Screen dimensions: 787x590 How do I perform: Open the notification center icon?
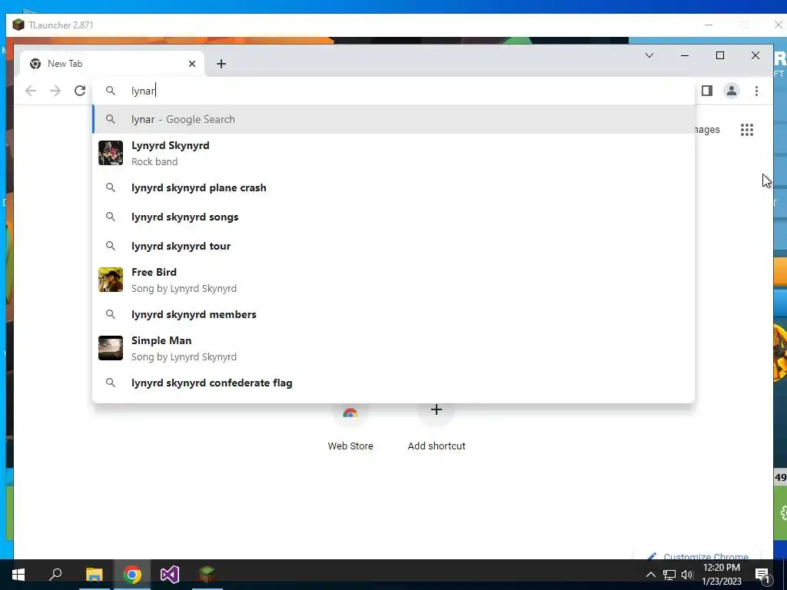click(x=763, y=575)
